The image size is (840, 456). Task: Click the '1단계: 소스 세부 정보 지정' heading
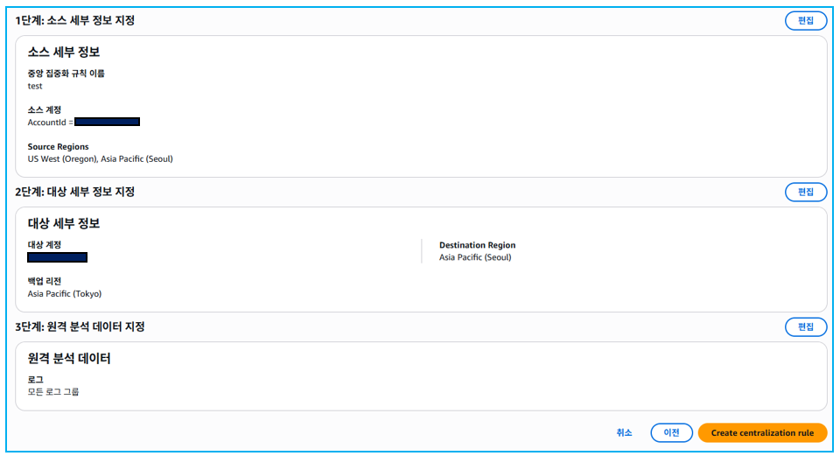(75, 21)
